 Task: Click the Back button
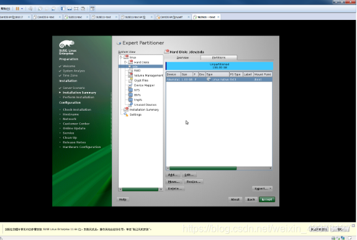pos(251,200)
